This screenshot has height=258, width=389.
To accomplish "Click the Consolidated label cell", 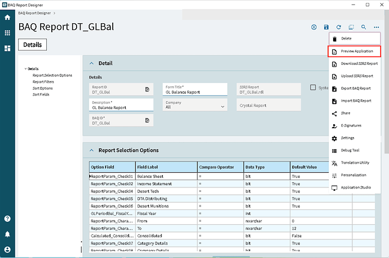I will (x=166, y=235).
